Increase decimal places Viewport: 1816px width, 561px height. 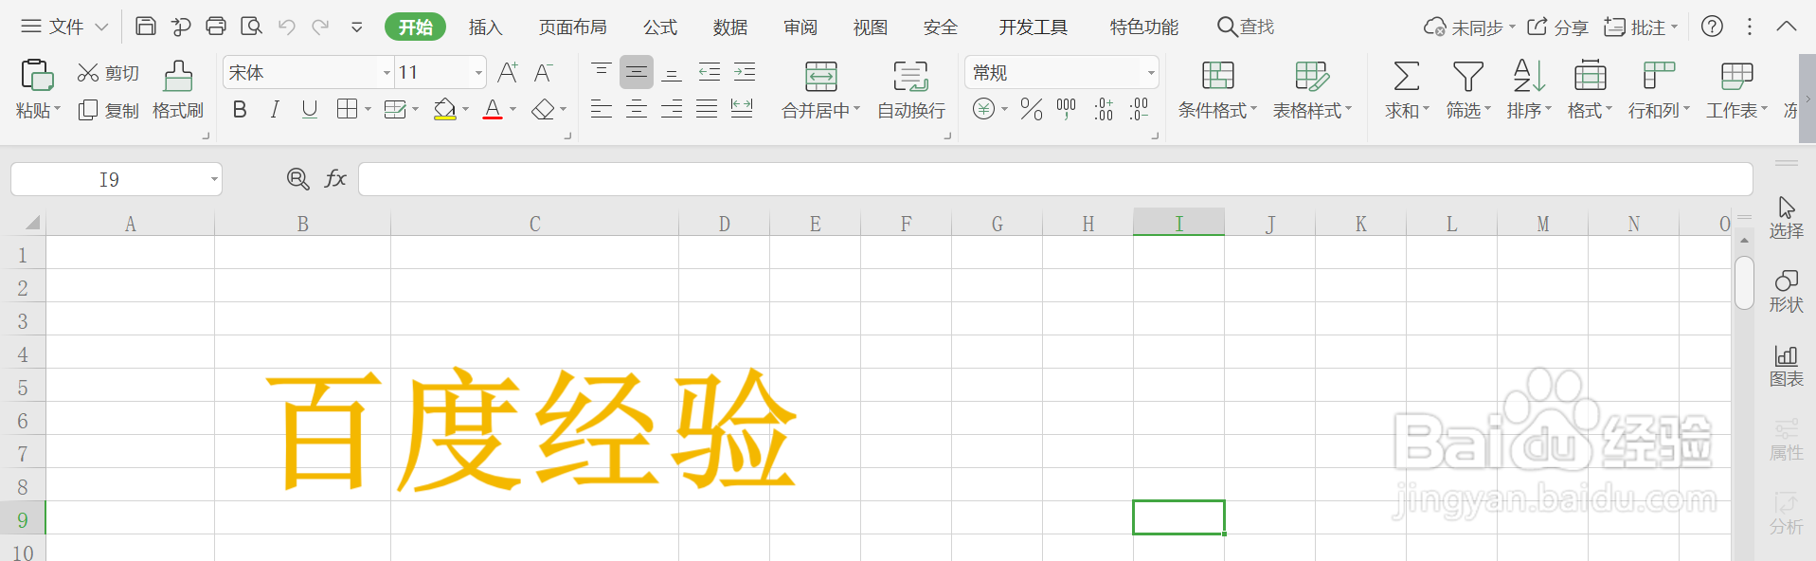point(1104,110)
